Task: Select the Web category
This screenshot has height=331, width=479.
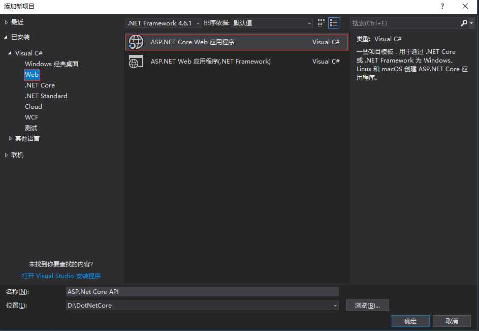Action: pyautogui.click(x=32, y=75)
